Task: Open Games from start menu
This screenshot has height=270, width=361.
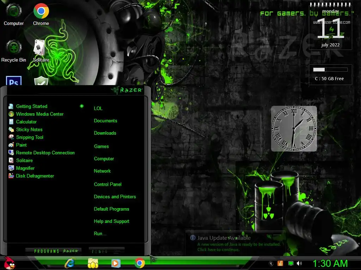Action: click(x=101, y=146)
